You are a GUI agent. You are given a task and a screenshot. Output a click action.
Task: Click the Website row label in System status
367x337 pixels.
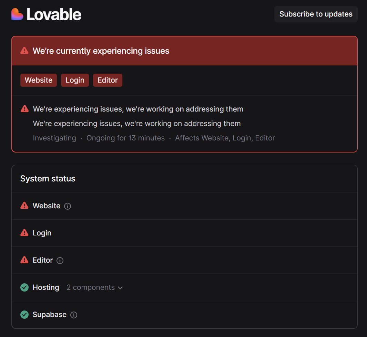click(47, 206)
